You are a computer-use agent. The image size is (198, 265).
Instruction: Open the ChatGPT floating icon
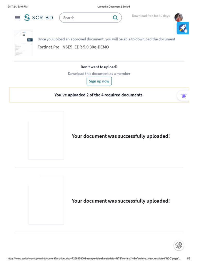[179, 245]
